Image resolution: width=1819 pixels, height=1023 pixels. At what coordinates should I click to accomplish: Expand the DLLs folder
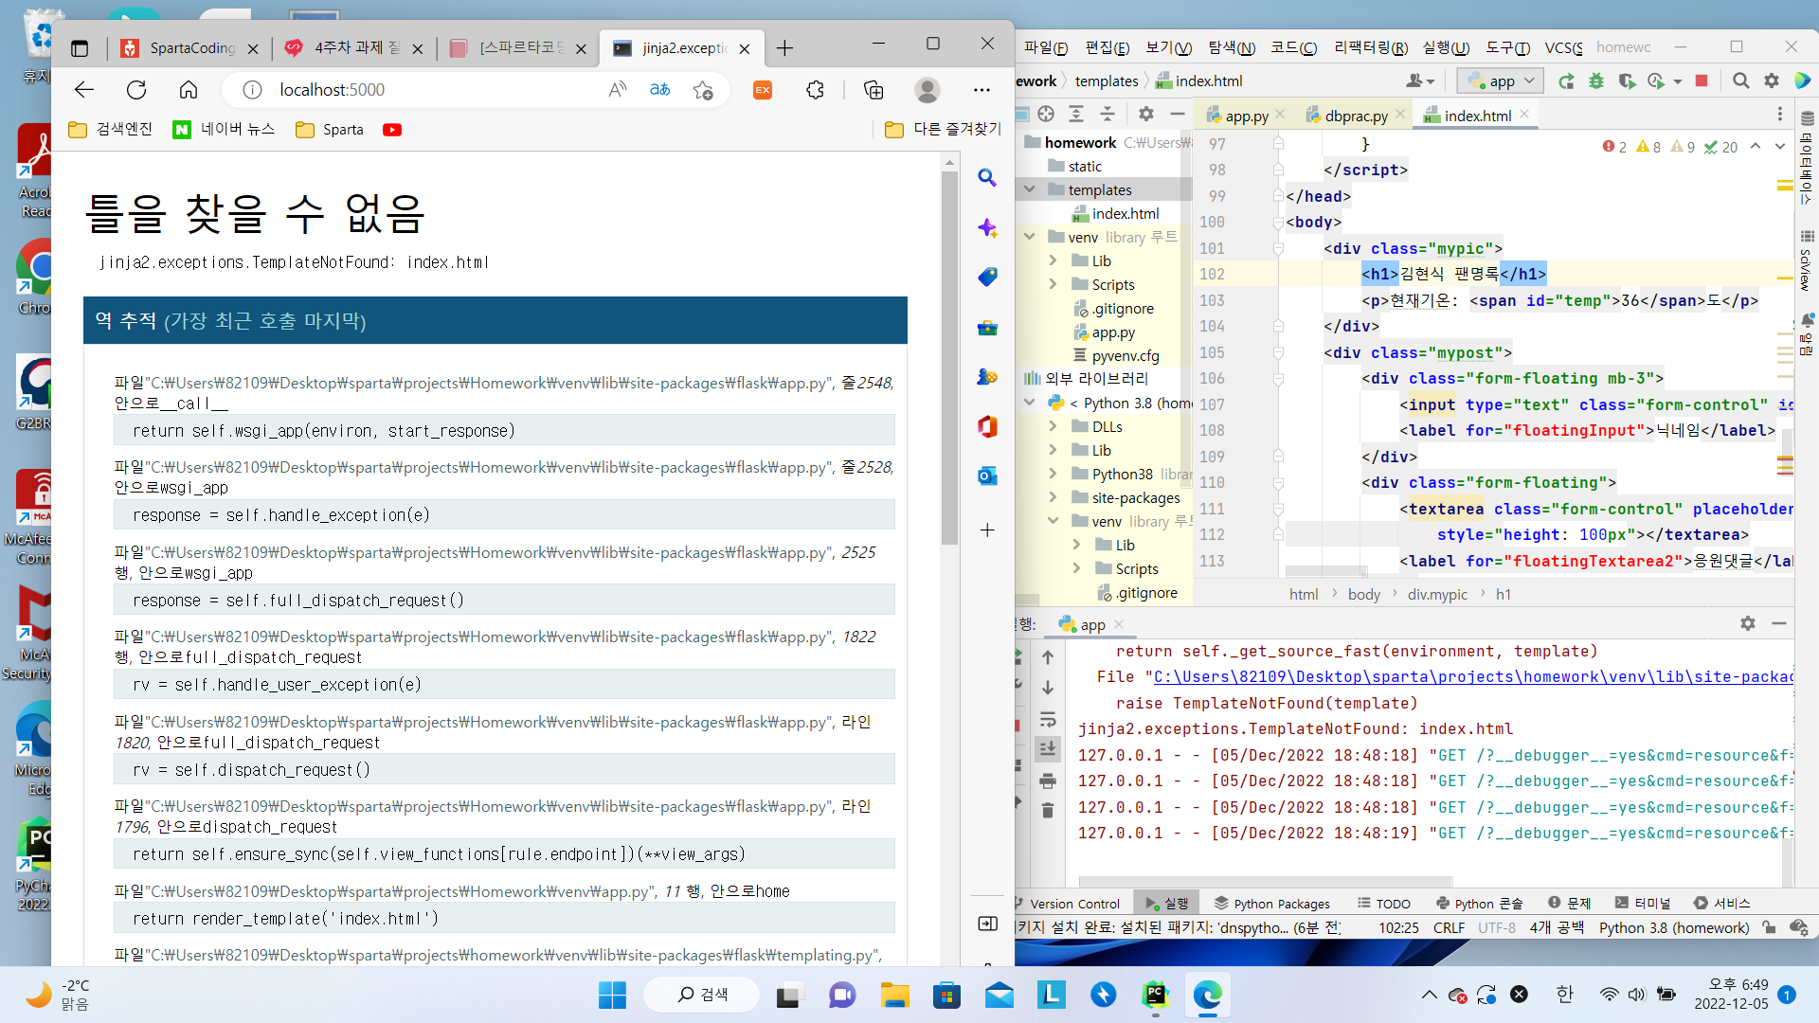click(1053, 426)
